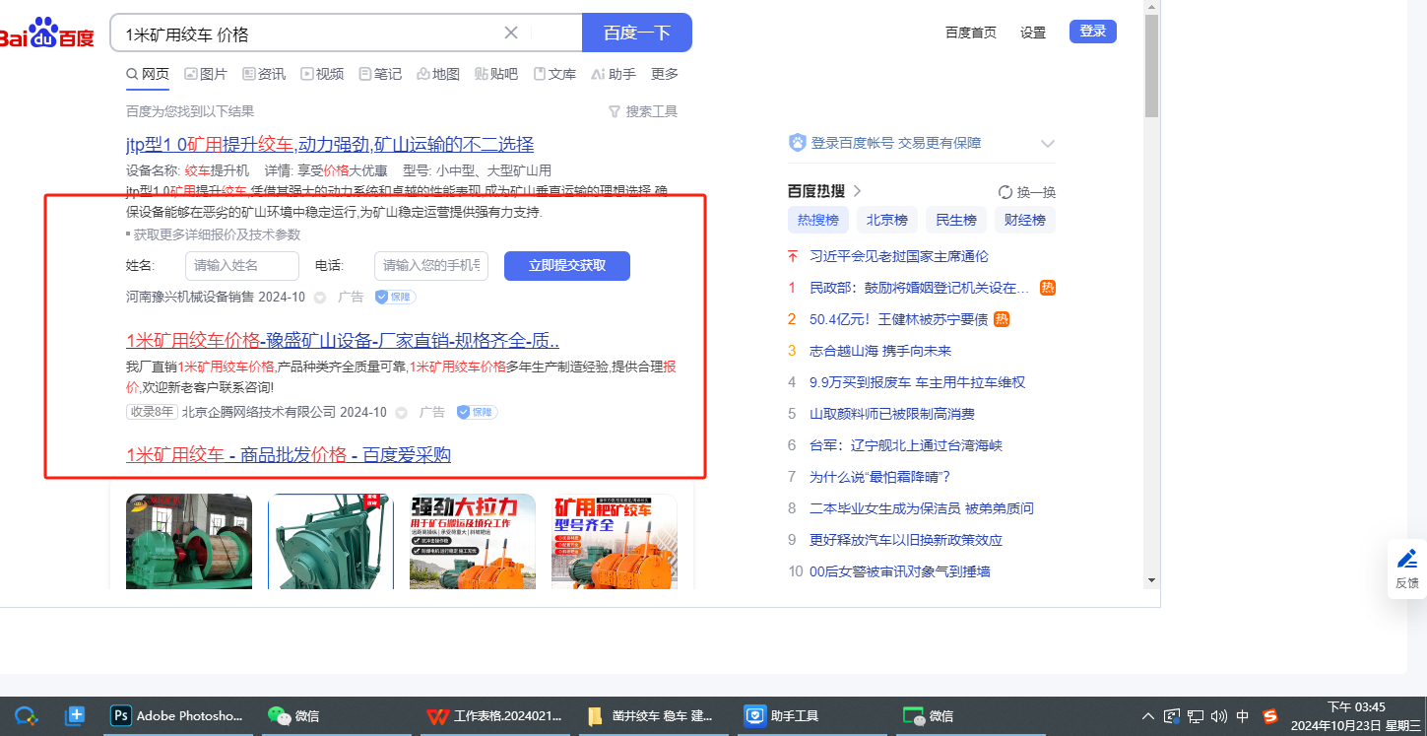Image resolution: width=1427 pixels, height=736 pixels.
Task: Click the 保障 badge under 河南豫兴机械设备销售
Action: tap(395, 297)
